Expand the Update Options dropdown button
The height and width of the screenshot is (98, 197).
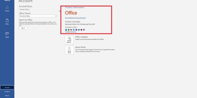coord(69,40)
